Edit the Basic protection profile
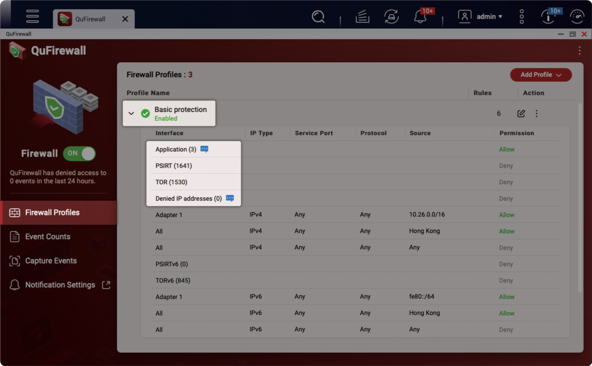The image size is (592, 366). point(521,114)
